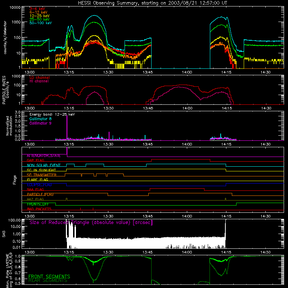This screenshot has width=288, height=288.
Task: Select the 3-6 keV legend label
Action: click(37, 9)
